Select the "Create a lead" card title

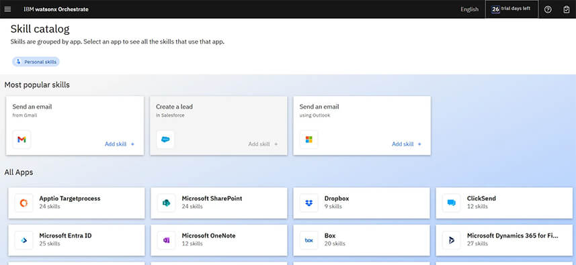174,107
